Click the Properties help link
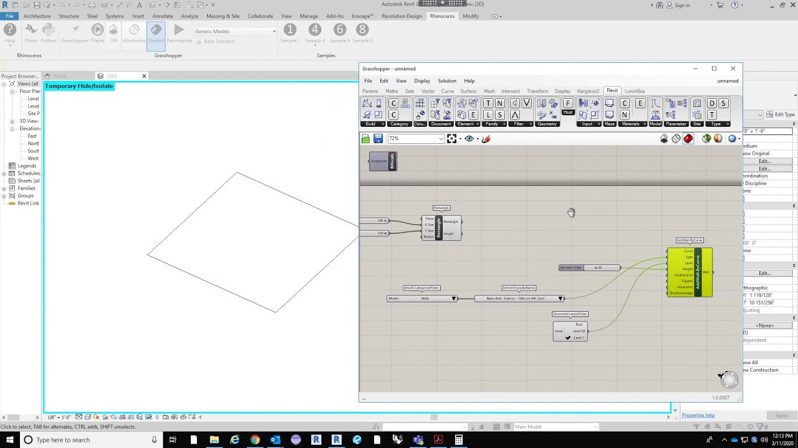The image size is (798, 448). point(698,416)
